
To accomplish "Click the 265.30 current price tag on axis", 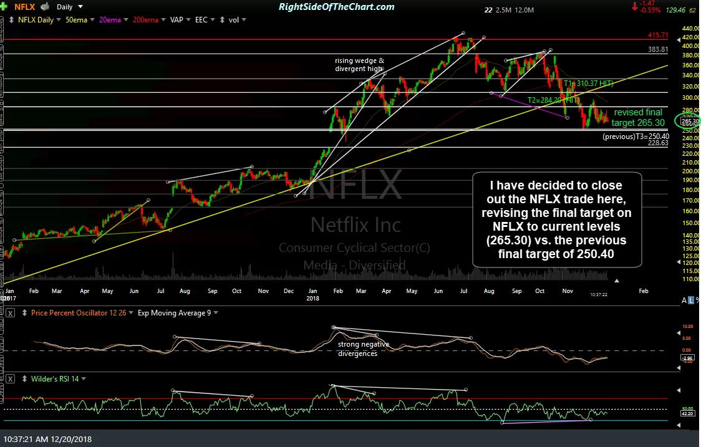I will (690, 121).
